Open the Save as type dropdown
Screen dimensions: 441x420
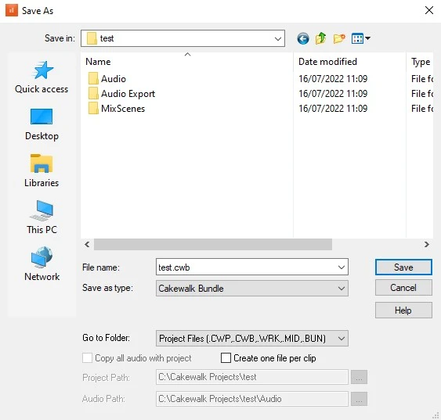click(x=252, y=289)
